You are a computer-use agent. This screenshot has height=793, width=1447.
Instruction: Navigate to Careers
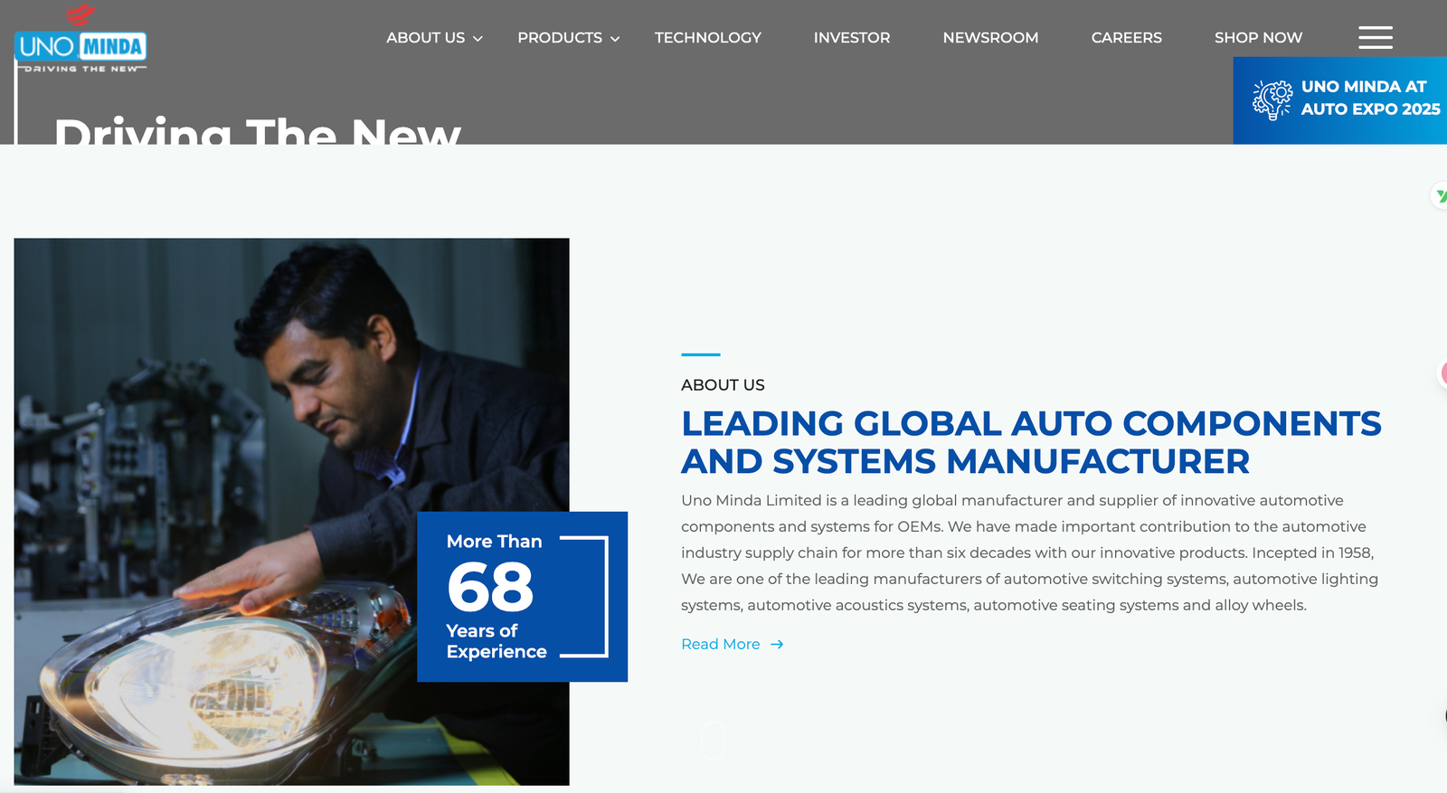pyautogui.click(x=1126, y=38)
